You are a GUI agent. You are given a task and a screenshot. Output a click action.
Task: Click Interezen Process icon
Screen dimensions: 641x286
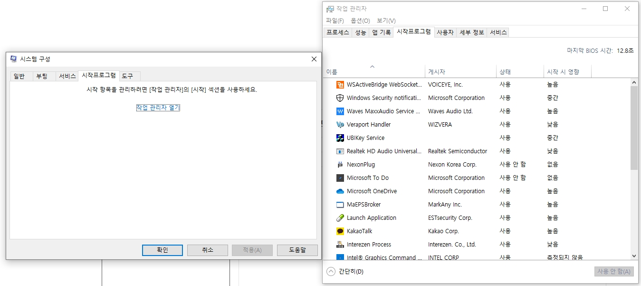coord(340,245)
